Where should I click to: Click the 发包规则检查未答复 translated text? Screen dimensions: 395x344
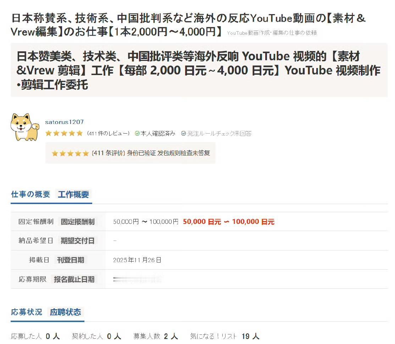click(x=184, y=153)
